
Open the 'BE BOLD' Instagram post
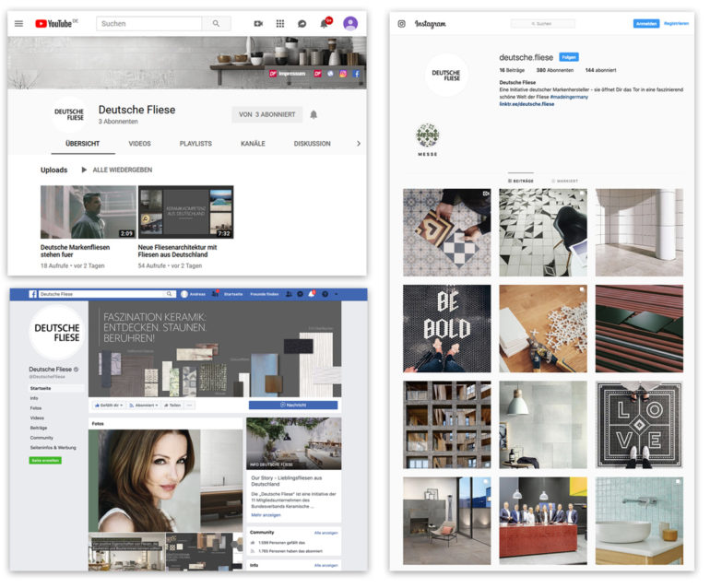(447, 329)
